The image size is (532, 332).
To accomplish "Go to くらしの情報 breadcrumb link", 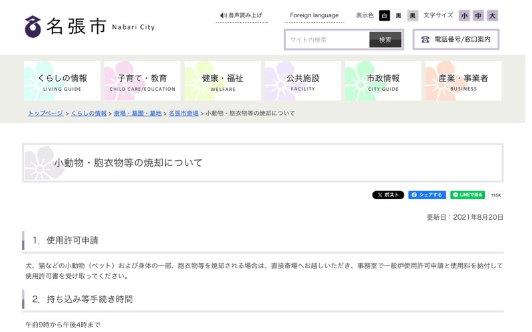I will [89, 113].
